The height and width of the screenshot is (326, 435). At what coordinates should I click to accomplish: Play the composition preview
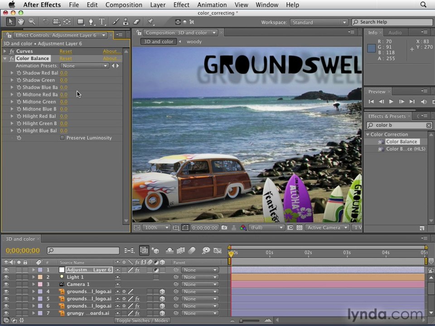click(391, 102)
